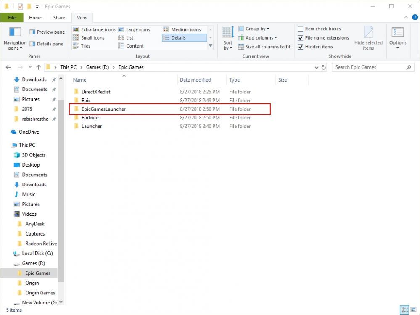The image size is (420, 315).
Task: Open the Add columns dropdown
Action: (x=257, y=38)
